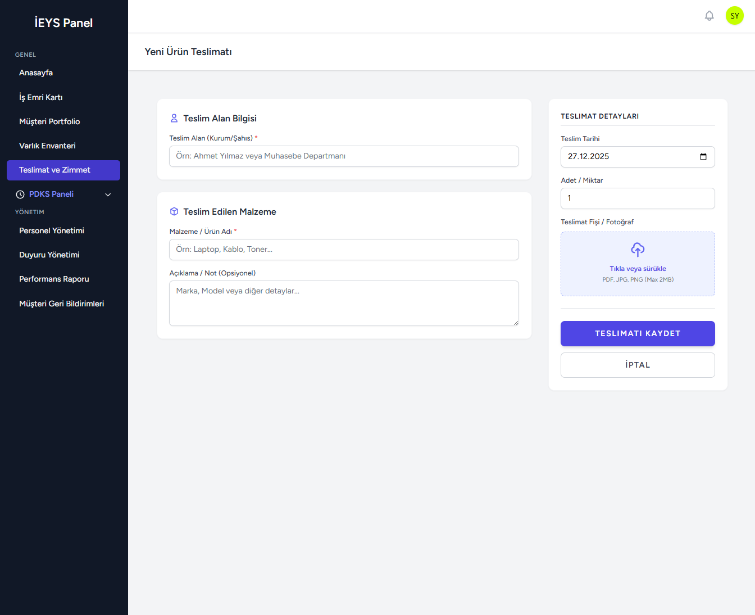
Task: Open Varlık Envanteri from sidebar
Action: point(47,146)
